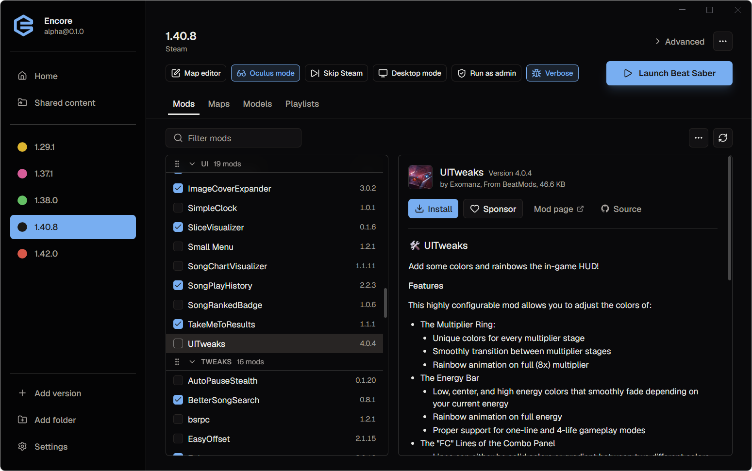Switch to the Mods tab
The height and width of the screenshot is (471, 752).
point(184,104)
